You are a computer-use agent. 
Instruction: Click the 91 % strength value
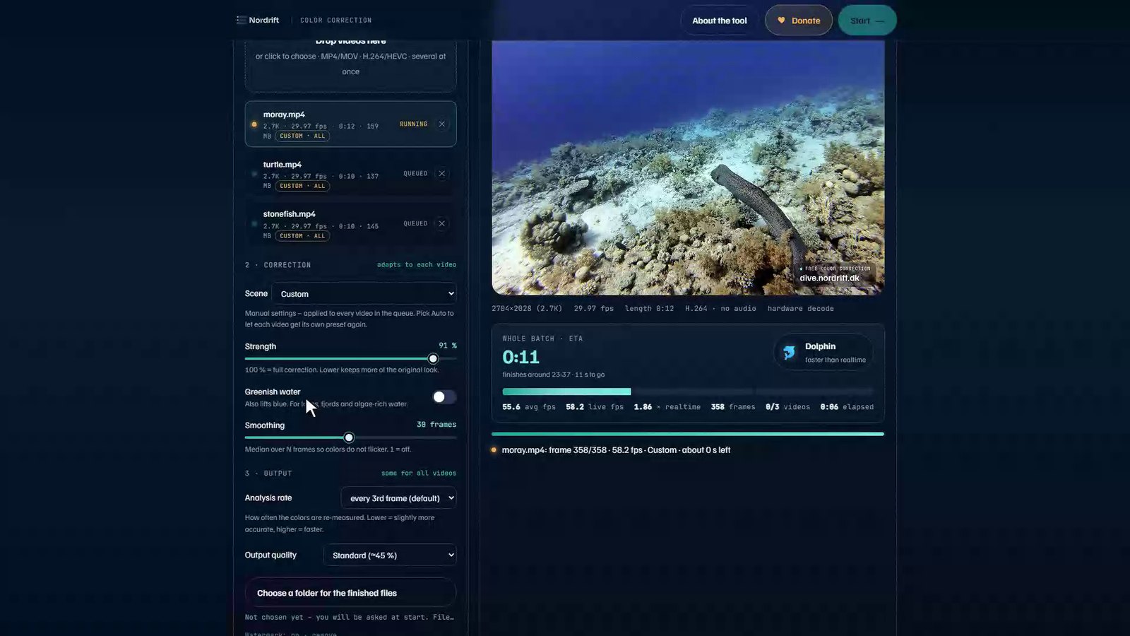(x=447, y=346)
